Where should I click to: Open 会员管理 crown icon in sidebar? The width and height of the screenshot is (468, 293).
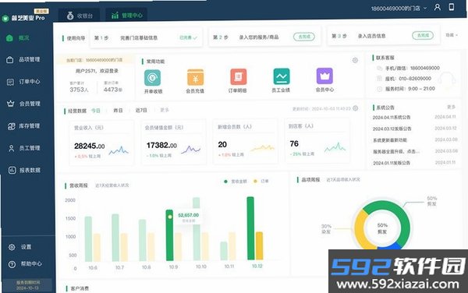tap(11, 104)
